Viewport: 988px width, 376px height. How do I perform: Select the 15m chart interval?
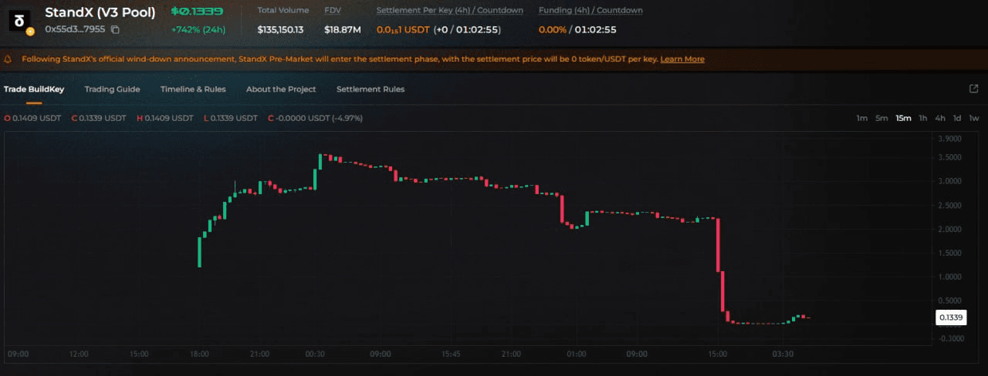click(x=903, y=118)
